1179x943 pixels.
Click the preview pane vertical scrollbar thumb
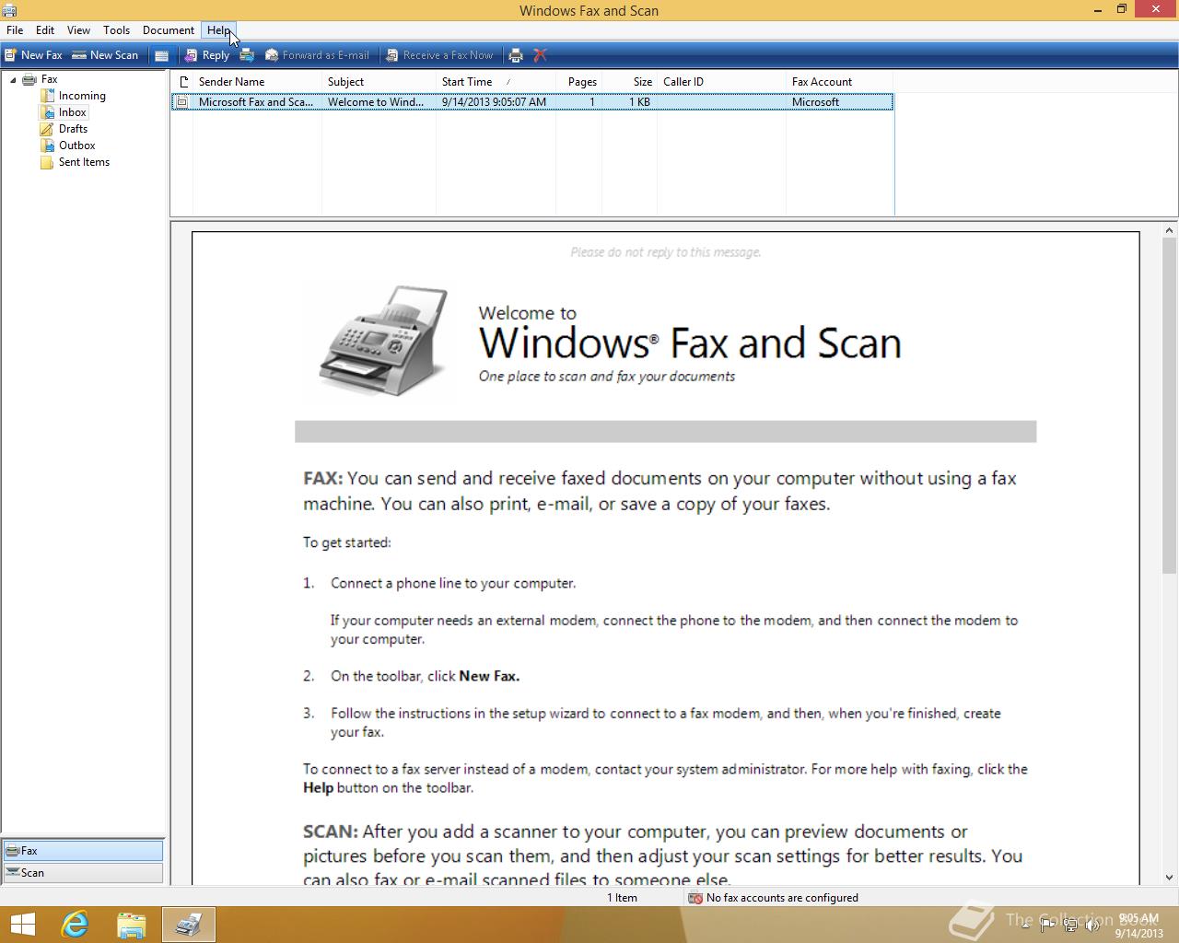pos(1170,407)
